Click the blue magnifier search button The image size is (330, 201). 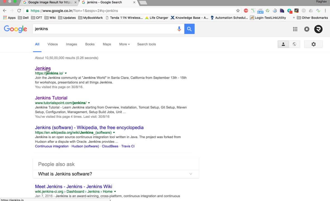click(x=189, y=29)
